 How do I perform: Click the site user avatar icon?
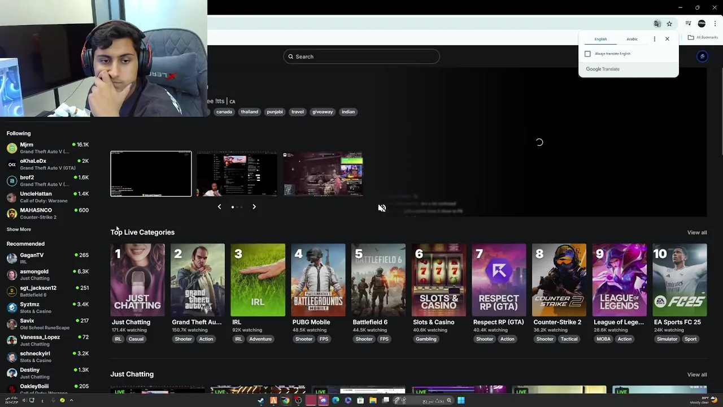(x=702, y=57)
